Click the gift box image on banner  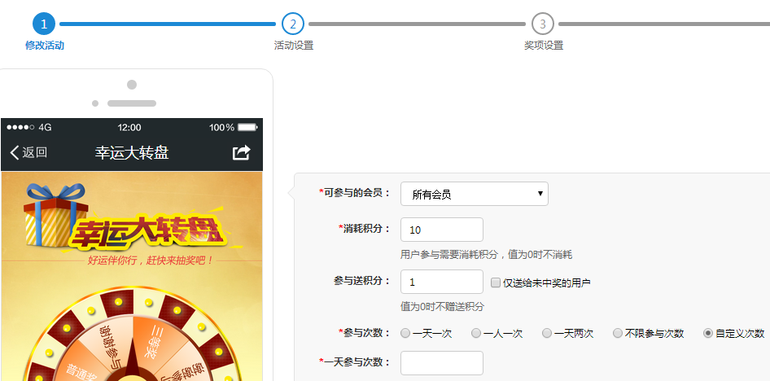coord(51,214)
